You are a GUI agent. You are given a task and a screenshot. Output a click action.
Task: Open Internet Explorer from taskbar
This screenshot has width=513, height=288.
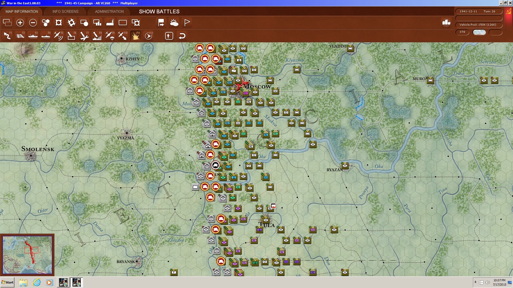click(x=37, y=282)
